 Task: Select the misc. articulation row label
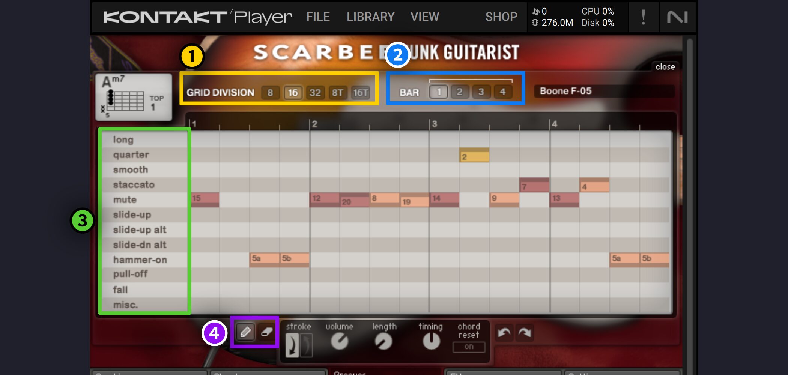(x=125, y=304)
